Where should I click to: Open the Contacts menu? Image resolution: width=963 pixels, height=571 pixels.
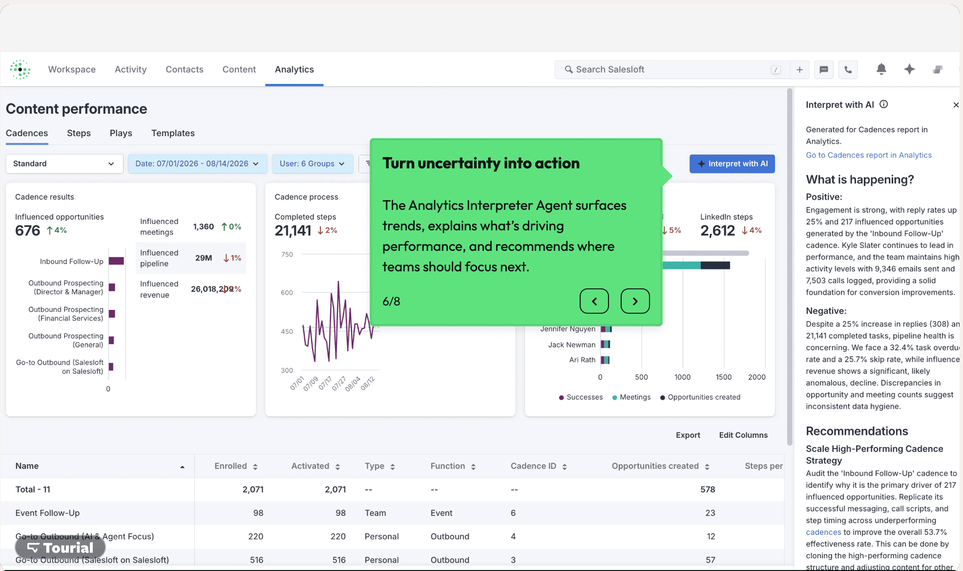coord(185,69)
